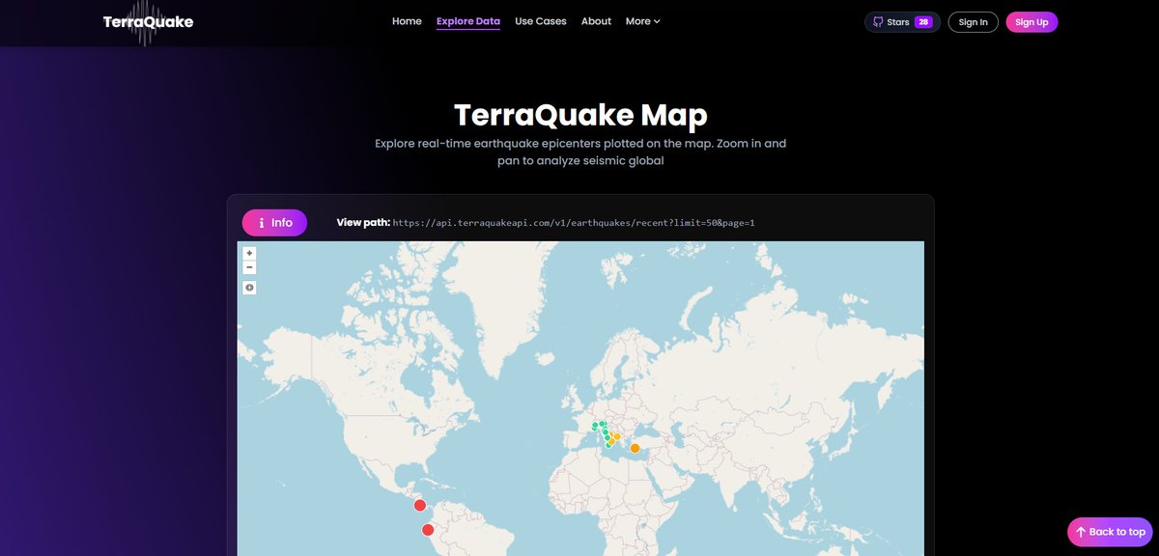
Task: Navigate to Use Cases in the menu
Action: (x=540, y=20)
